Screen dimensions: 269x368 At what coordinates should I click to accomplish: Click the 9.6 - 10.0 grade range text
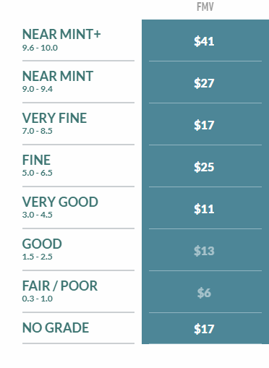[40, 48]
